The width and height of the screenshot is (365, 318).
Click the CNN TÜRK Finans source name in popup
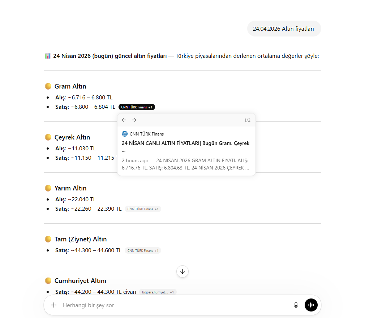(147, 134)
